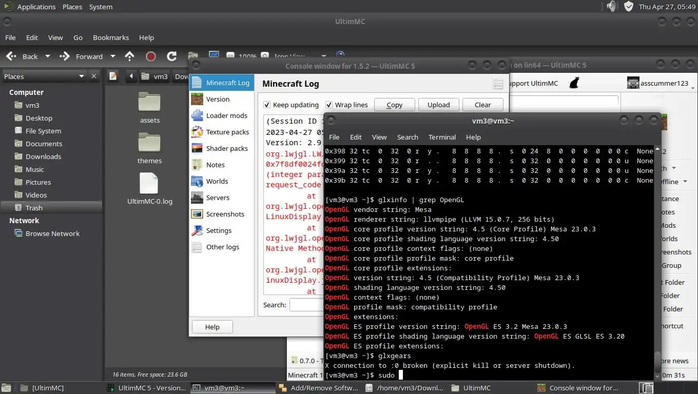Open the Back history dropdown arrow
Screen dimensions: 698x394
pyautogui.click(x=48, y=56)
